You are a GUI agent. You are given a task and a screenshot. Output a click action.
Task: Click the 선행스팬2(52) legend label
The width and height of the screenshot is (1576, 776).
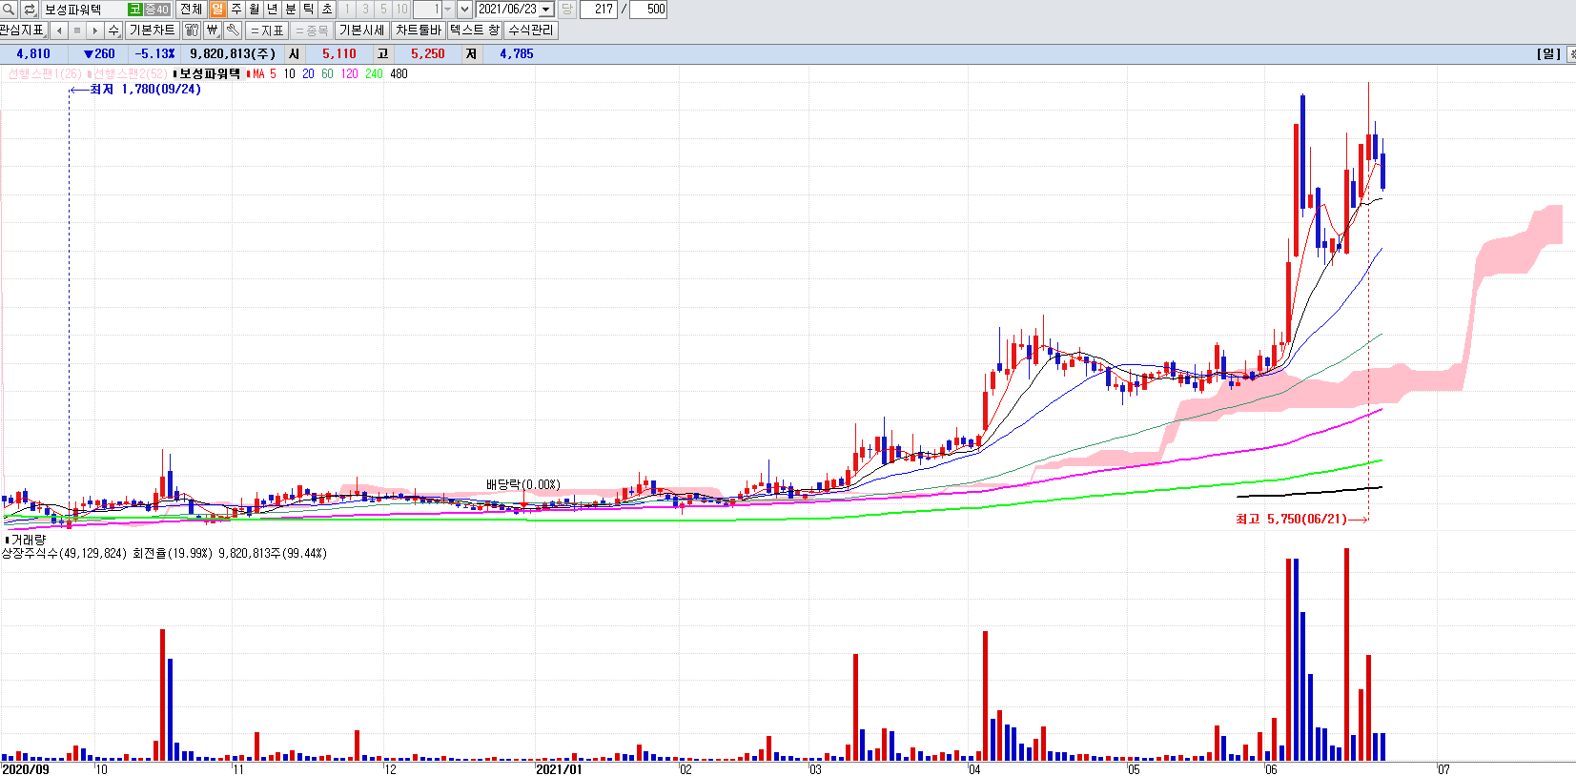pos(130,73)
